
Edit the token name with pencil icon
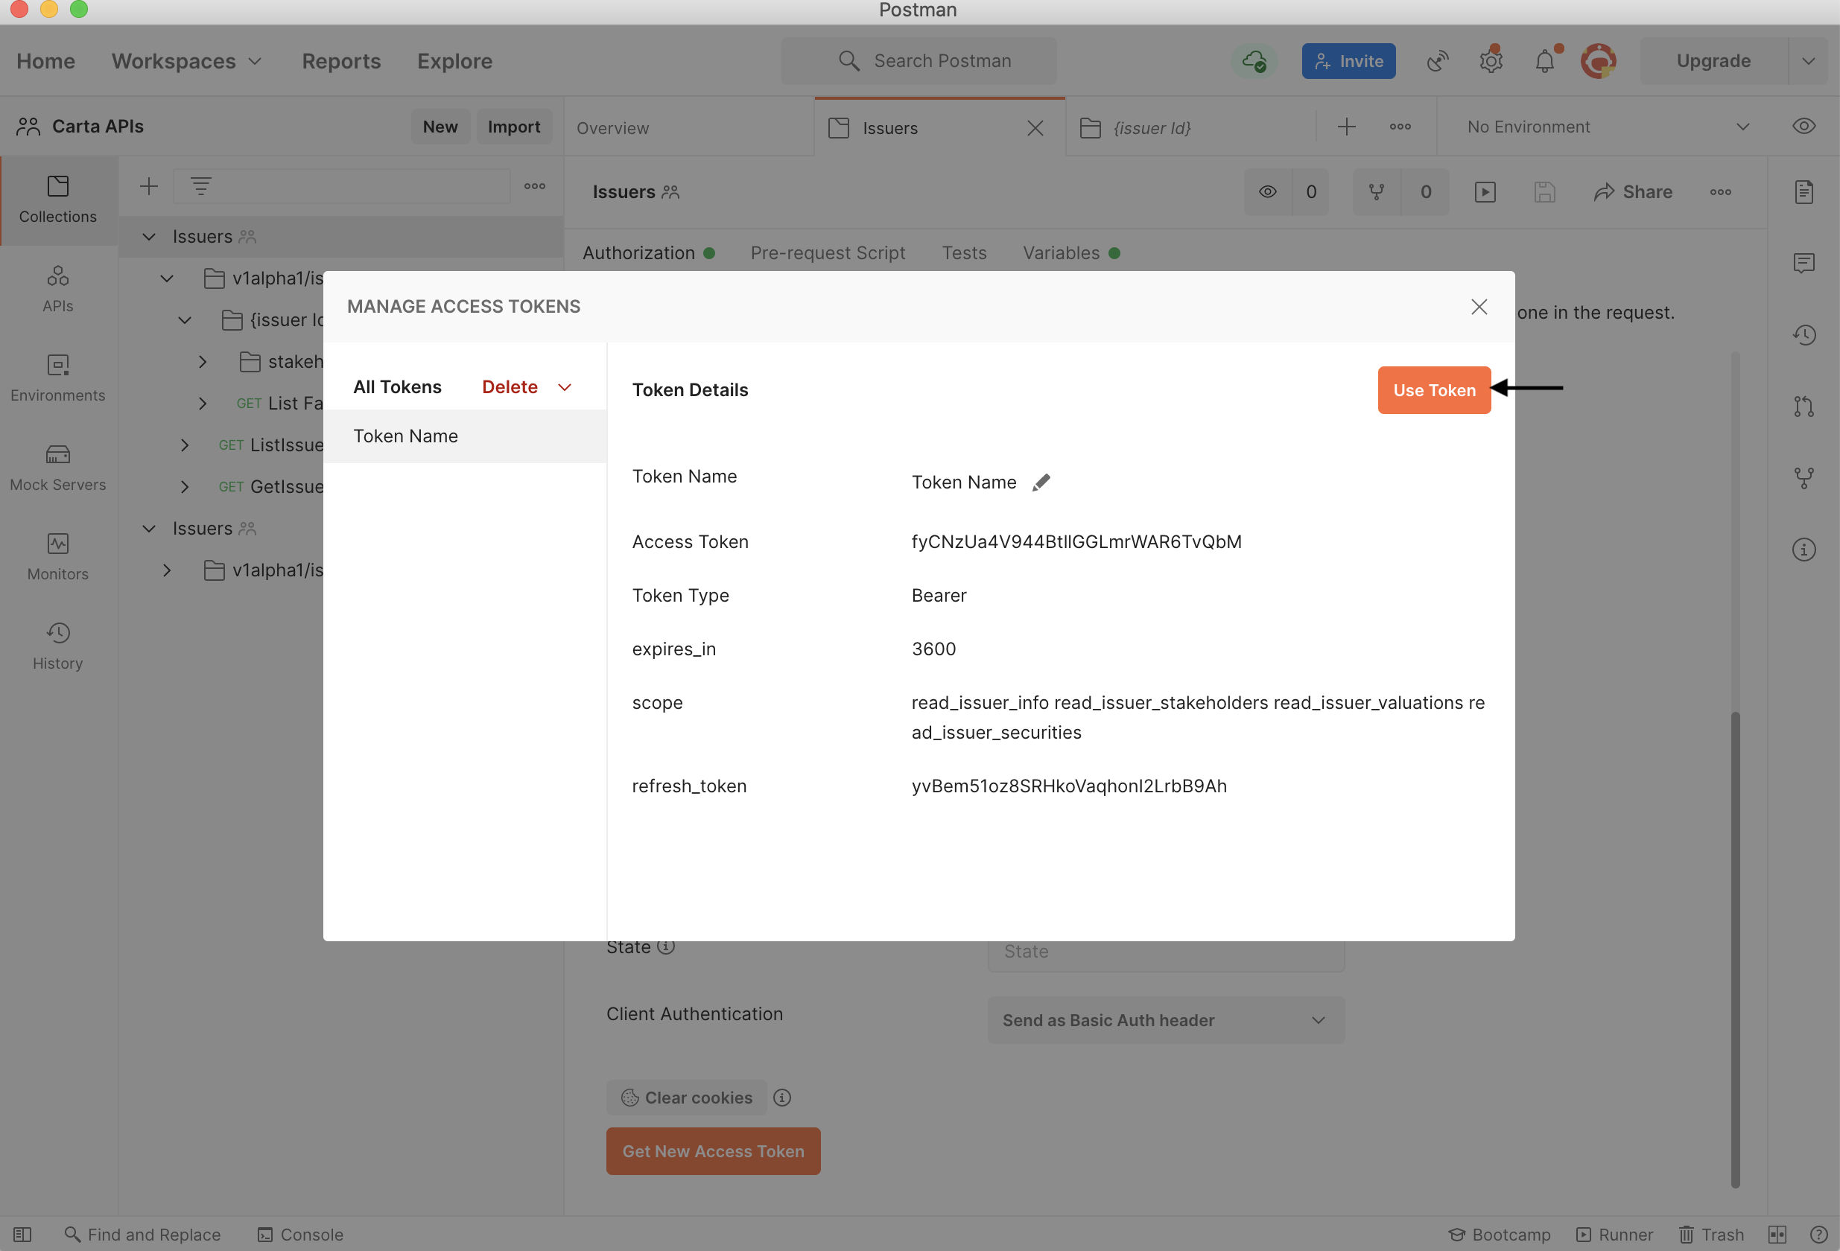tap(1041, 482)
